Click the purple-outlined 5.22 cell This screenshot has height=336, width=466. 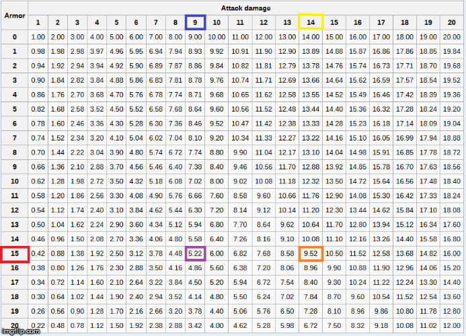click(x=196, y=253)
